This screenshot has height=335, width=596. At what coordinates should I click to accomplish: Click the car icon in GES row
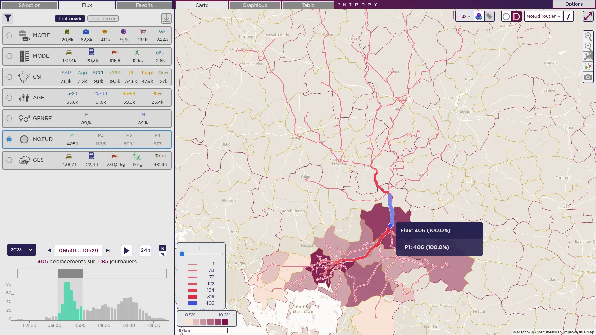69,156
